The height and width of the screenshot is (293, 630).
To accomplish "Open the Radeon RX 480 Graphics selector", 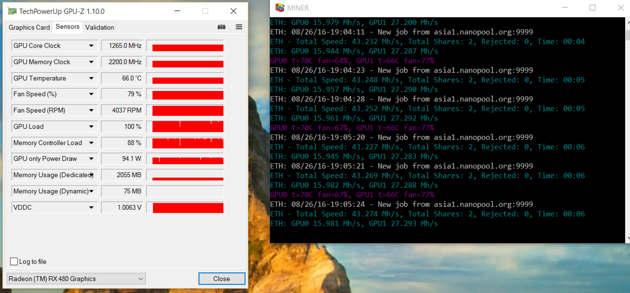I will pyautogui.click(x=76, y=279).
